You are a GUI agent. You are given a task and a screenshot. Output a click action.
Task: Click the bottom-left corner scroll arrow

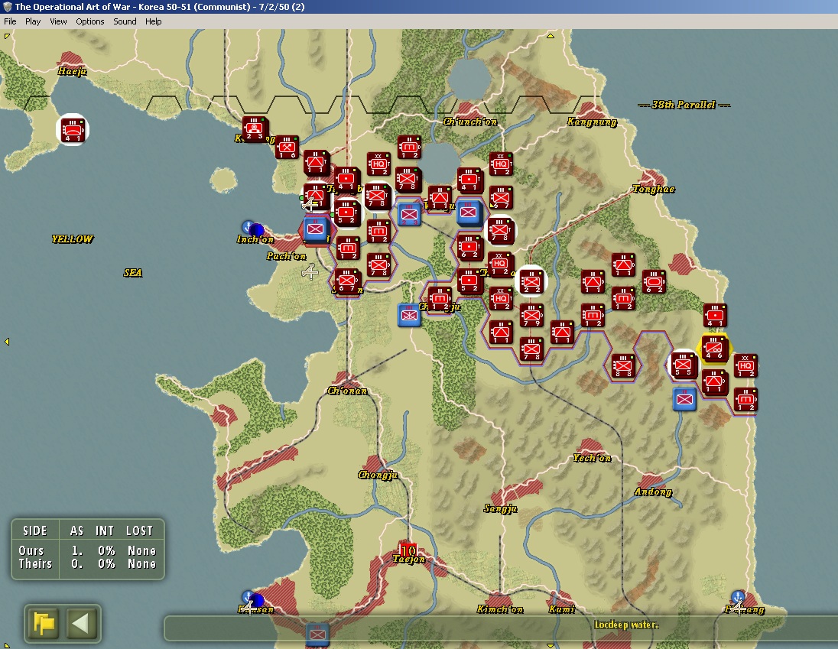[x=6, y=645]
